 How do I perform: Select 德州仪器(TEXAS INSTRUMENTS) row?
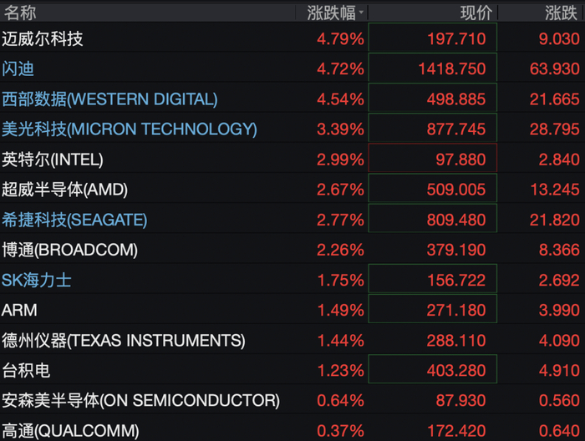[292, 341]
